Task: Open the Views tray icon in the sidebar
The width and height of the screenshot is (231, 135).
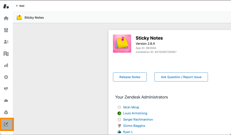Action: click(x=6, y=30)
